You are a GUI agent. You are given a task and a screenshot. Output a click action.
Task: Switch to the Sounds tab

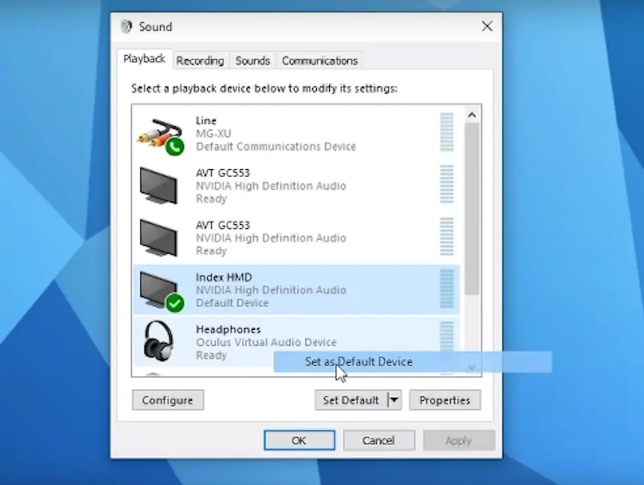(x=253, y=61)
